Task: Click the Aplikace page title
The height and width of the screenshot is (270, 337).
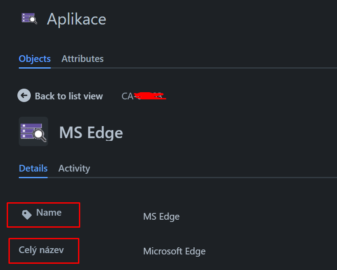Action: (x=77, y=19)
